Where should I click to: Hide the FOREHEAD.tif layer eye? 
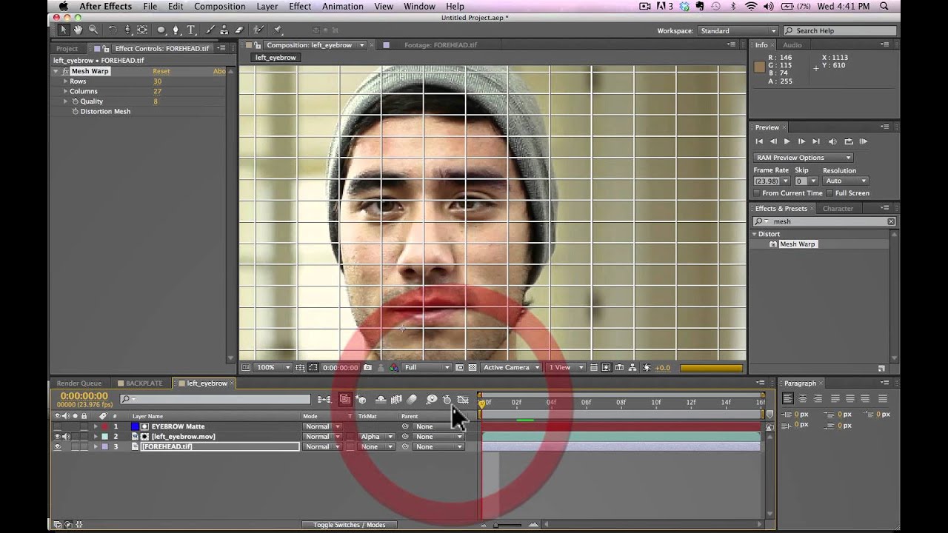[58, 446]
